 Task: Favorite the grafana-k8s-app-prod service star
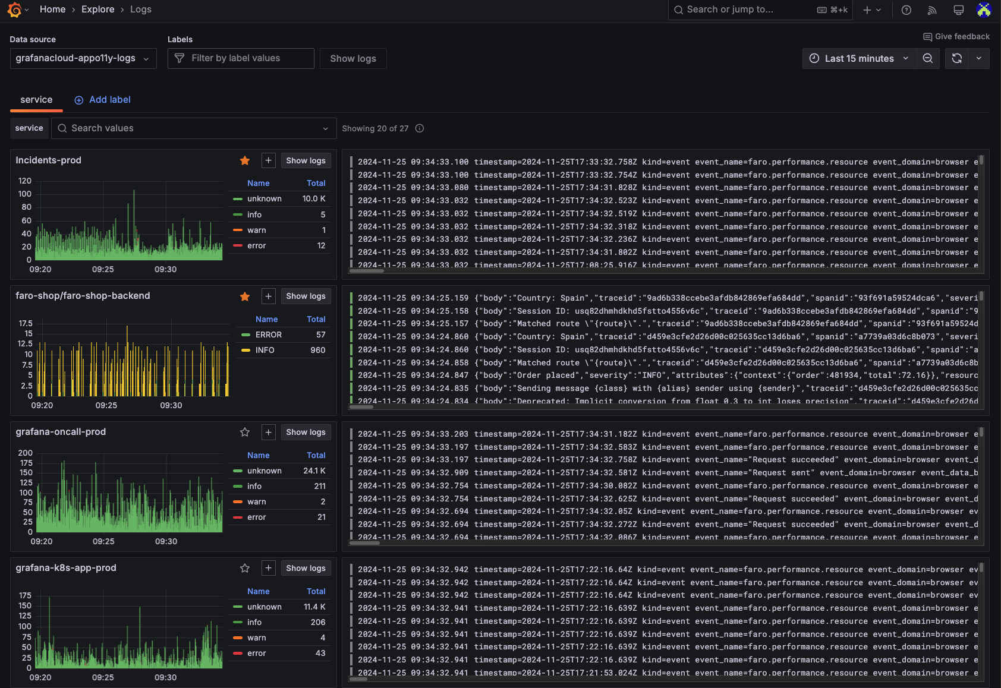tap(245, 568)
